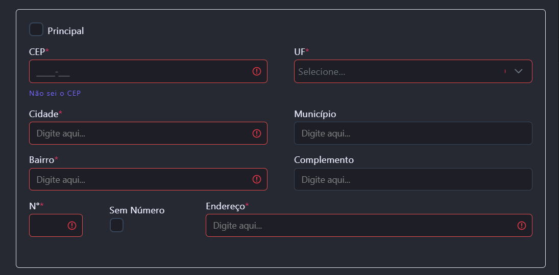The width and height of the screenshot is (559, 275).
Task: Check the Sem Número checkbox
Action: pyautogui.click(x=116, y=225)
